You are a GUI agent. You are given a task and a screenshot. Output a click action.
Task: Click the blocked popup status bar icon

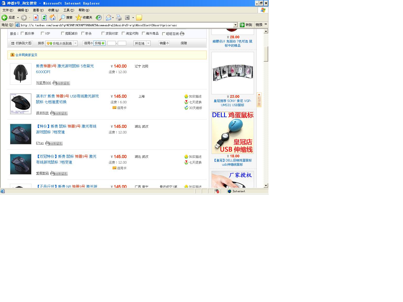coord(217,191)
